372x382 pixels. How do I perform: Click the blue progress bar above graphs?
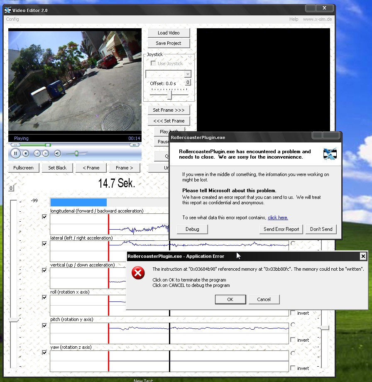[78, 203]
